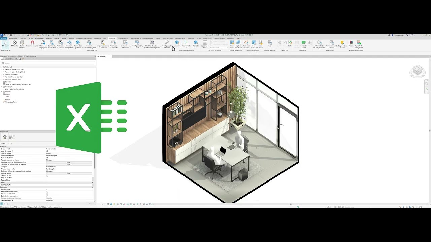The image size is (431, 242).
Task: Expand Planos de techo (Ceiling Plan)
Action: coord(3,72)
